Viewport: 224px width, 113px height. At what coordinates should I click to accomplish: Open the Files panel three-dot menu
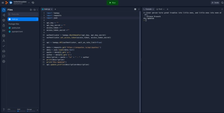pos(37,10)
